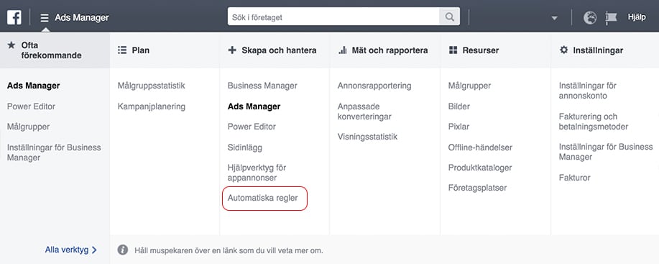Screen dimensions: 659x264
Task: Open Ads Manager under Skapa och hantera
Action: coord(254,106)
